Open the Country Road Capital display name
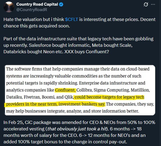161x146 pixels. (x=37, y=4)
